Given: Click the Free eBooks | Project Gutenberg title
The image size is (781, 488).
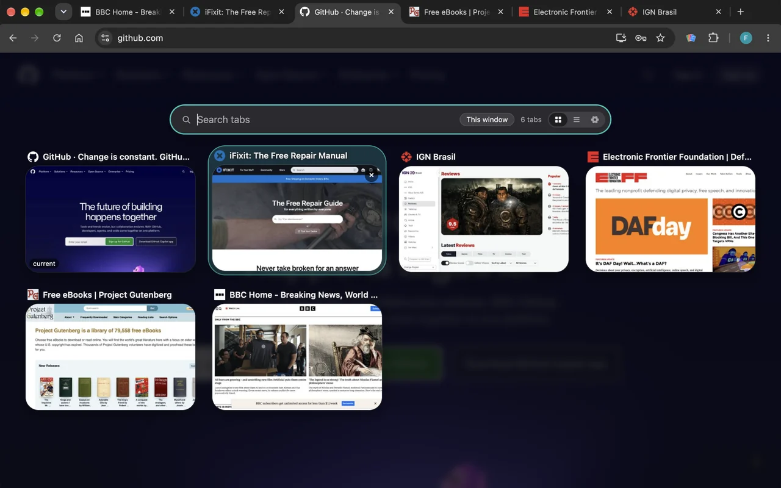Looking at the screenshot, I should point(107,295).
